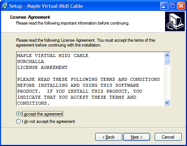Click the computer installer graphic in header
187x146 pixels.
[175, 21]
